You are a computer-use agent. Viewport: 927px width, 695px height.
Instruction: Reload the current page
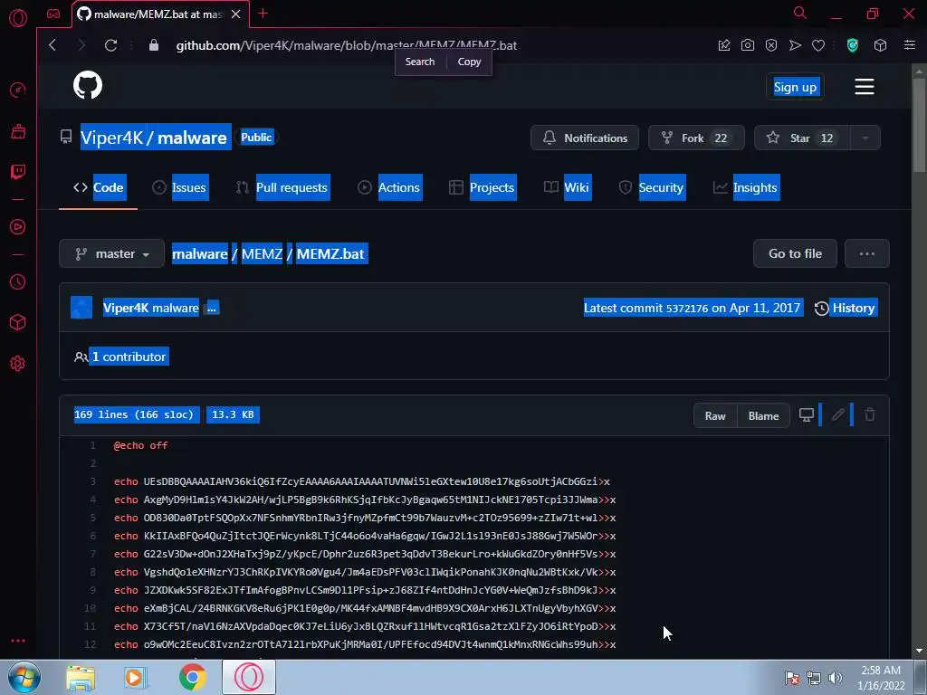click(x=110, y=45)
